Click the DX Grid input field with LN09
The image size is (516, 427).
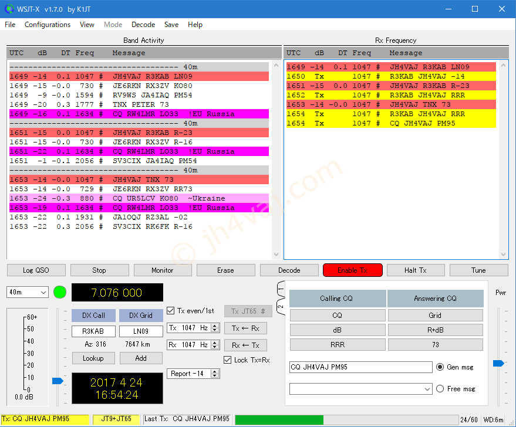pos(141,331)
